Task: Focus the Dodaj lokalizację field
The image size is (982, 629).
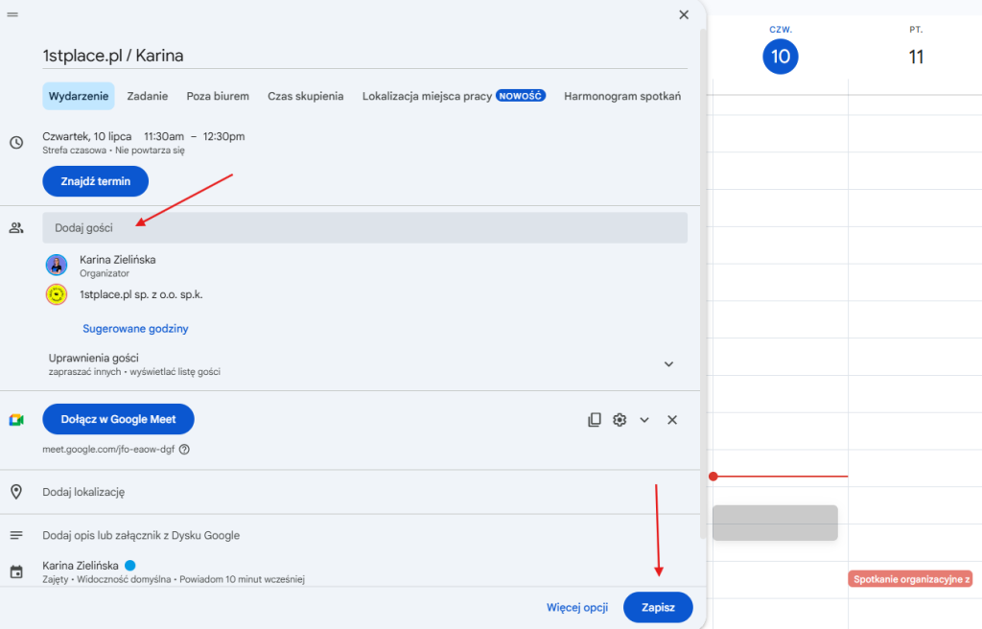Action: click(x=364, y=492)
